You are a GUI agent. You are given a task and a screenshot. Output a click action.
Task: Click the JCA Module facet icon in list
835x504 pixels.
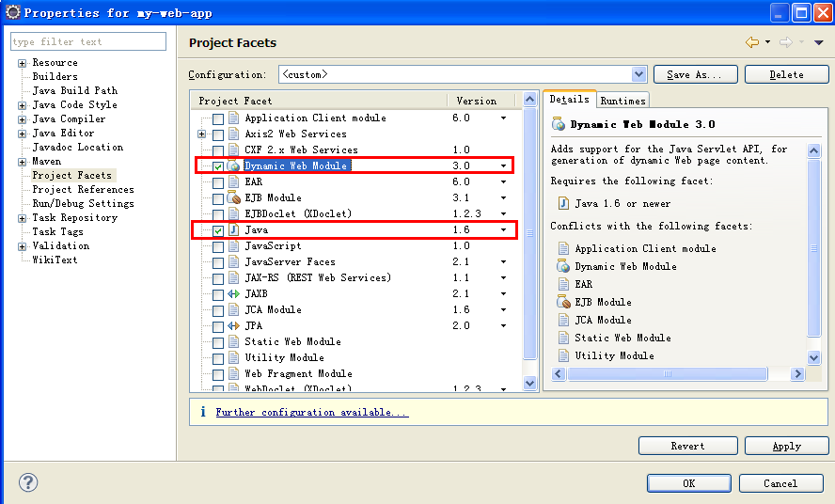click(x=234, y=309)
